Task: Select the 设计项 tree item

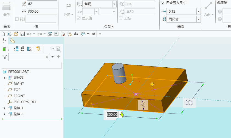Action: (19, 78)
